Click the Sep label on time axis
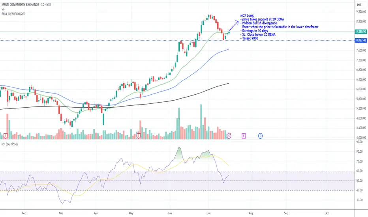The image size is (368, 217). point(286,213)
